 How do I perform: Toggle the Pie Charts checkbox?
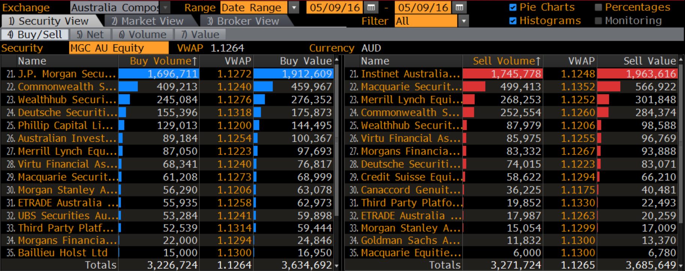pyautogui.click(x=513, y=7)
